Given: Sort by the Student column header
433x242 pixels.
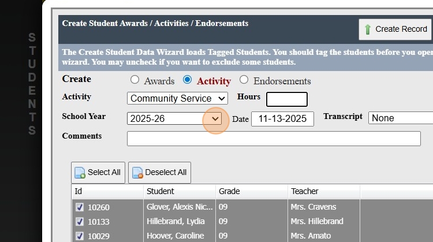Looking at the screenshot, I should [180, 191].
